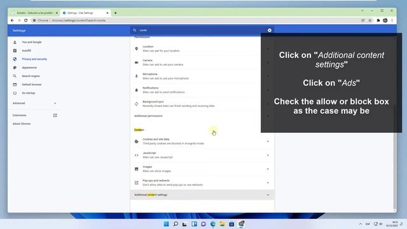Open Camera permission settings
The width and height of the screenshot is (407, 229).
pos(202,62)
